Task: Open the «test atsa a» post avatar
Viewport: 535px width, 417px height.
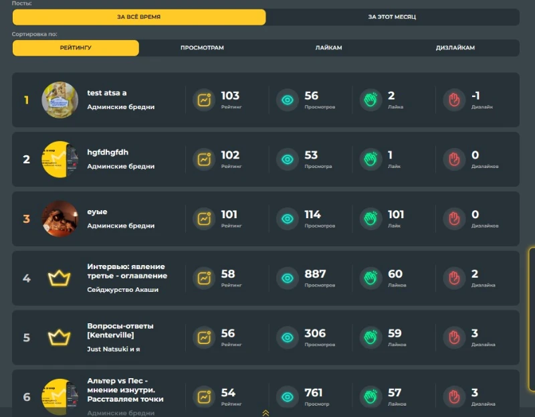Action: [x=60, y=100]
